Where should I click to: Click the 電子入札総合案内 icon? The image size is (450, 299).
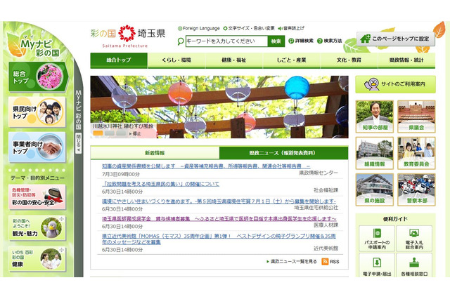click(x=414, y=233)
